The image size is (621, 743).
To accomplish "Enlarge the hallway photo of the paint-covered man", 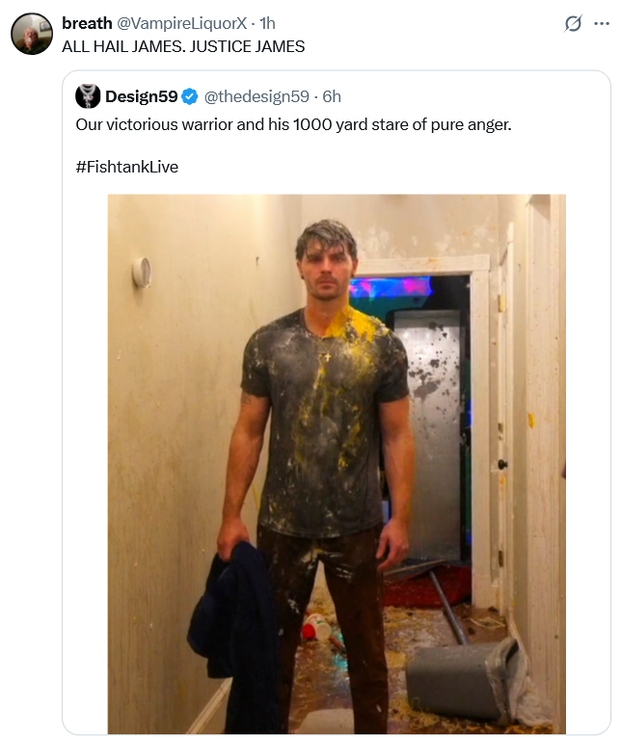I will point(337,464).
